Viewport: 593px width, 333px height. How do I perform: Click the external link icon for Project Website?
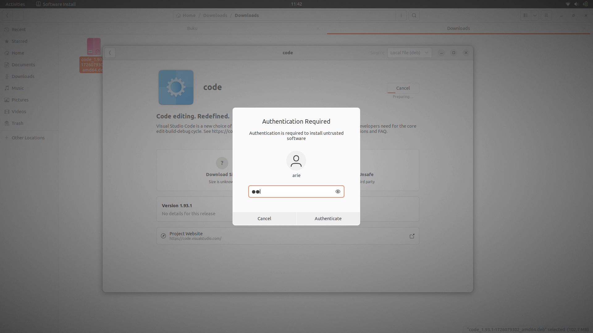[x=412, y=236]
